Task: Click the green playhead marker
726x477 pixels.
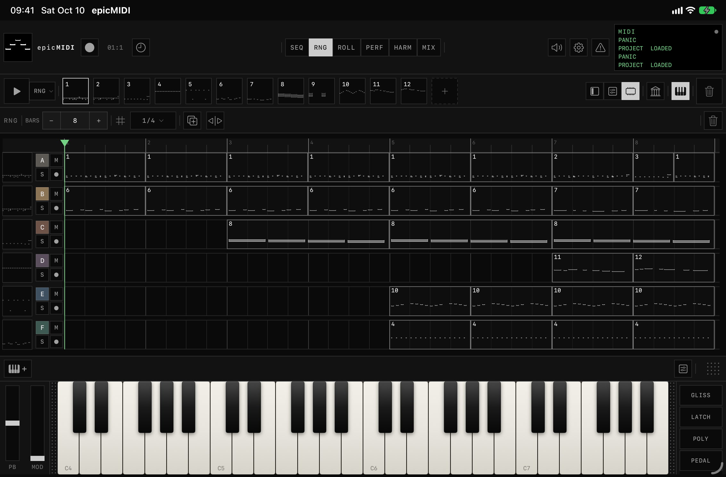Action: [65, 143]
